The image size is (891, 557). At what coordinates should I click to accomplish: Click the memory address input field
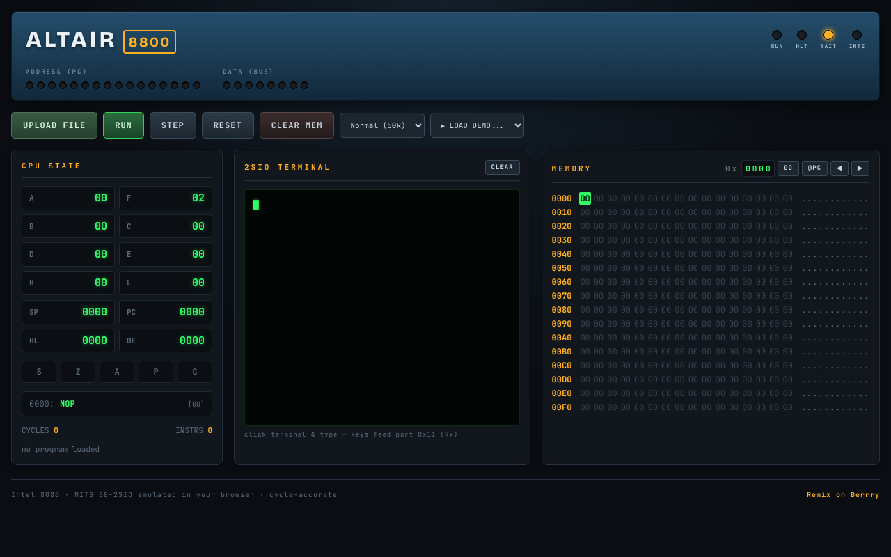click(758, 168)
